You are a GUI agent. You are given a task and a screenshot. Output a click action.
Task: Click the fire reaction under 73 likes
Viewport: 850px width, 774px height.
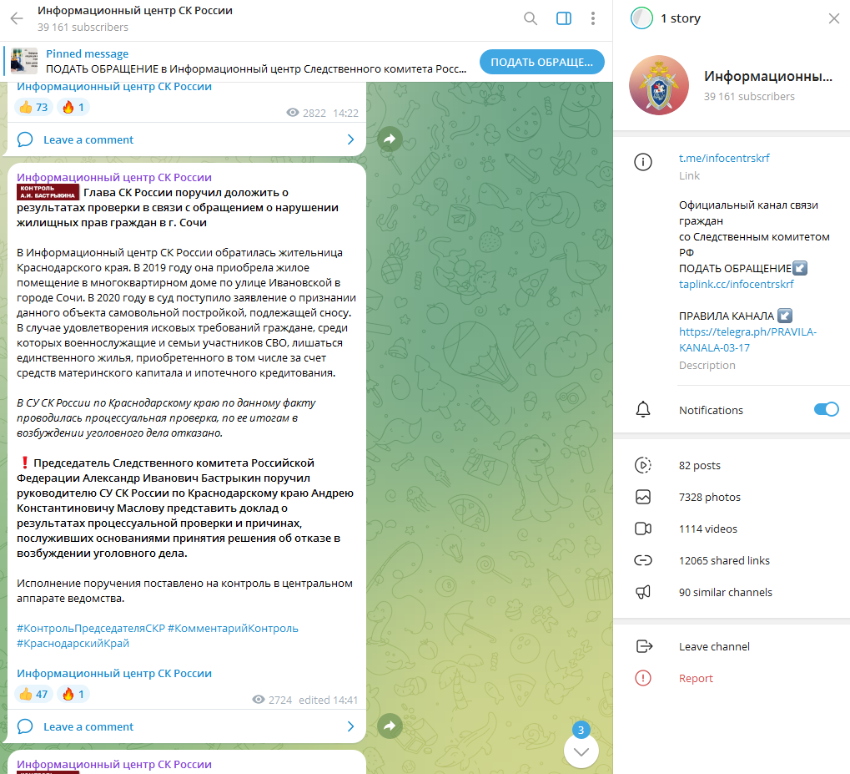click(x=73, y=107)
